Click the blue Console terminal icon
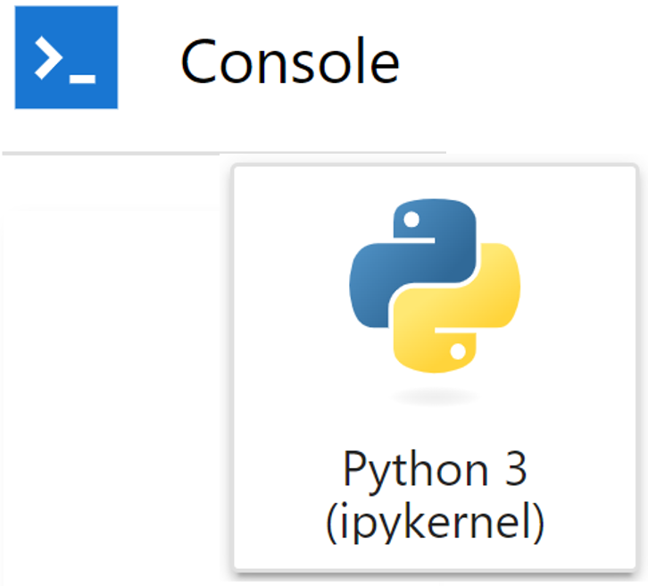648x586 pixels. [x=67, y=57]
